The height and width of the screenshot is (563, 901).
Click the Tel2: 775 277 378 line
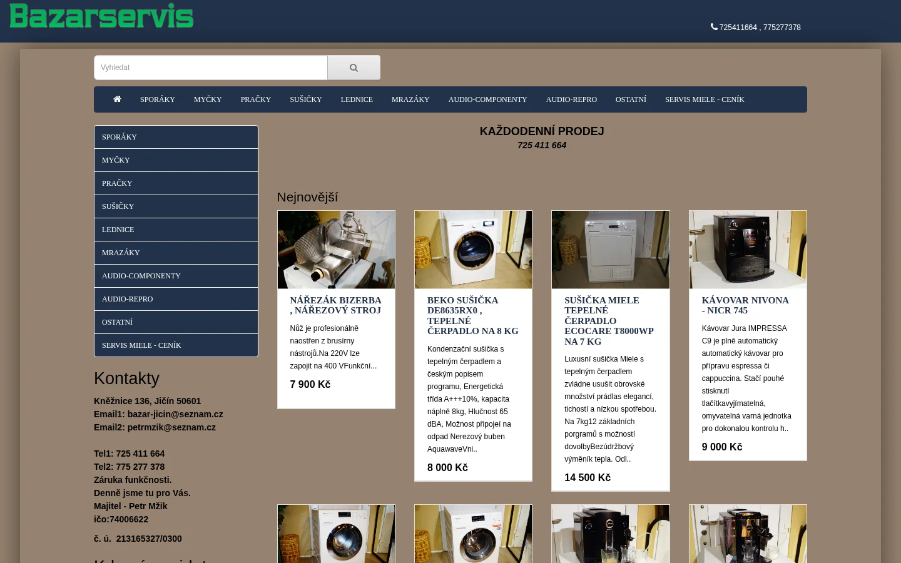pyautogui.click(x=130, y=467)
